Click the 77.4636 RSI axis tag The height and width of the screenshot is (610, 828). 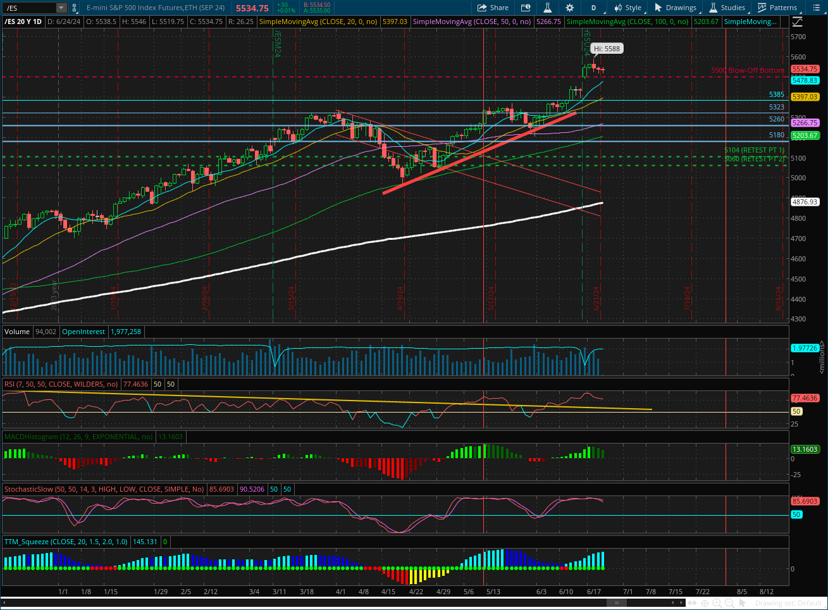pyautogui.click(x=805, y=398)
